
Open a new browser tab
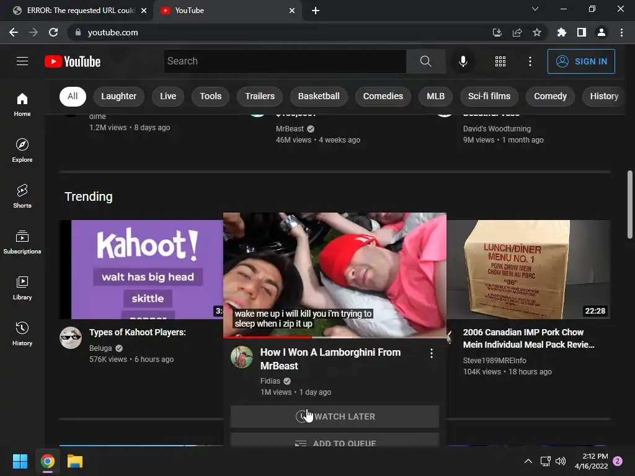point(316,11)
